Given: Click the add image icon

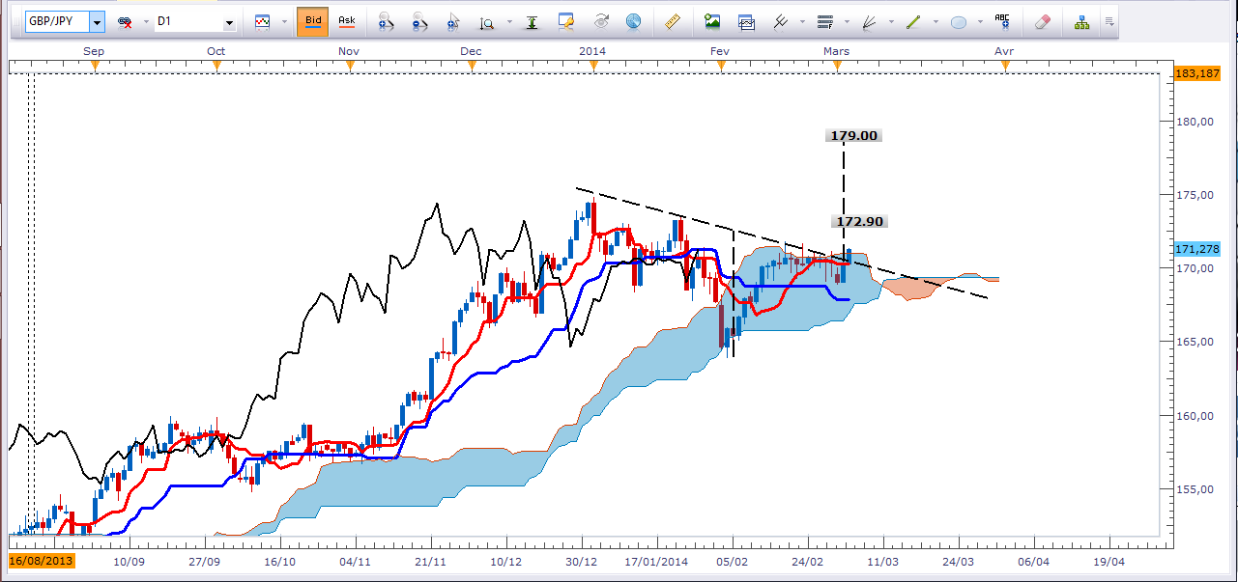Looking at the screenshot, I should [x=713, y=21].
